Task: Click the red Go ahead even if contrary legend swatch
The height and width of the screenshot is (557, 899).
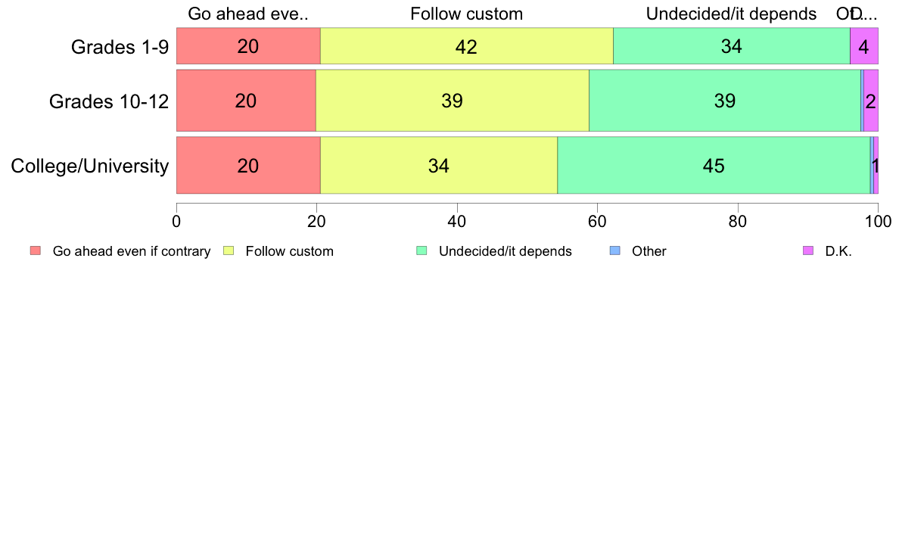Action: tap(36, 250)
